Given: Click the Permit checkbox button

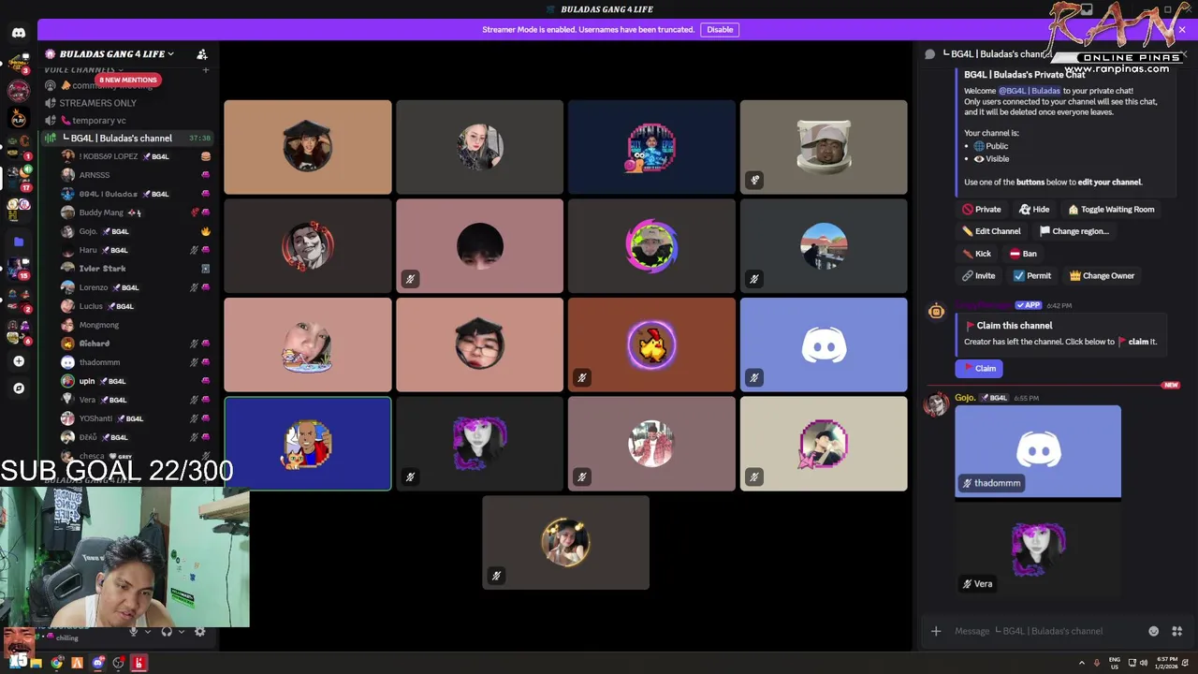Looking at the screenshot, I should pos(1032,276).
